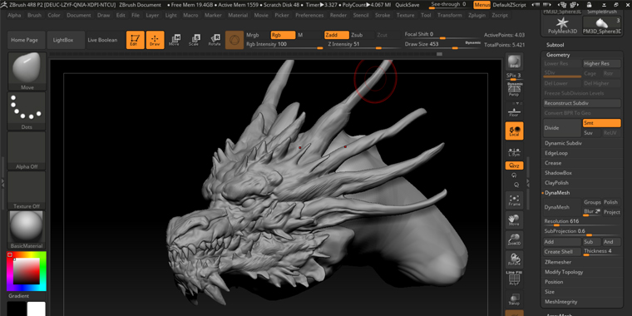Toggle the Zadd mode
Screen dimensions: 632x316
point(337,35)
